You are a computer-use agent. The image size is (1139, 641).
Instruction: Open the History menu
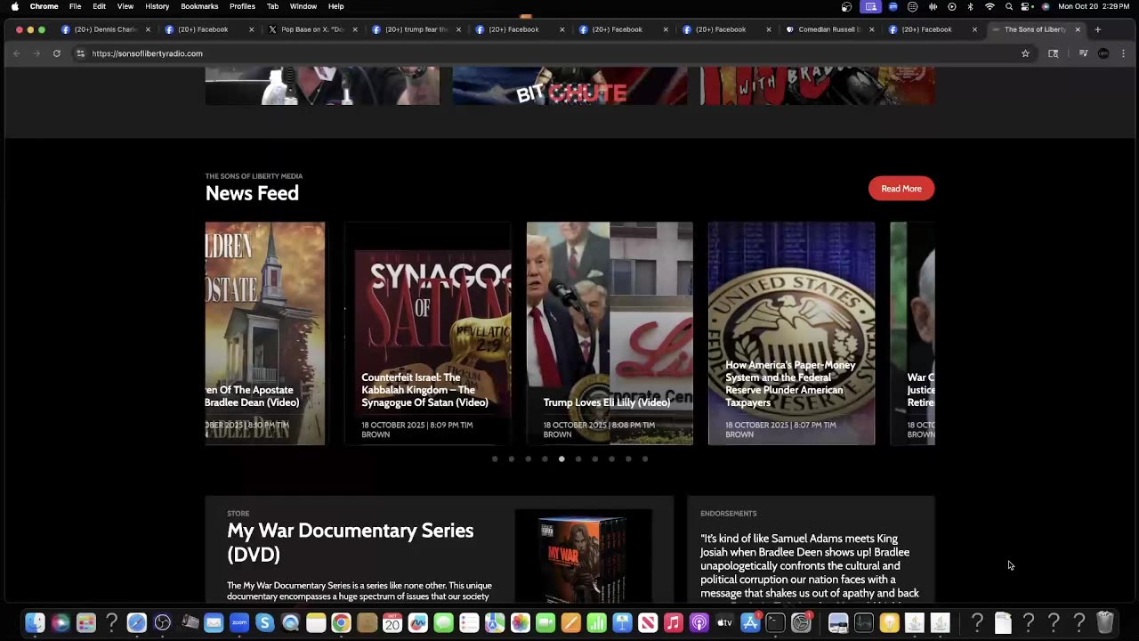[x=158, y=6]
